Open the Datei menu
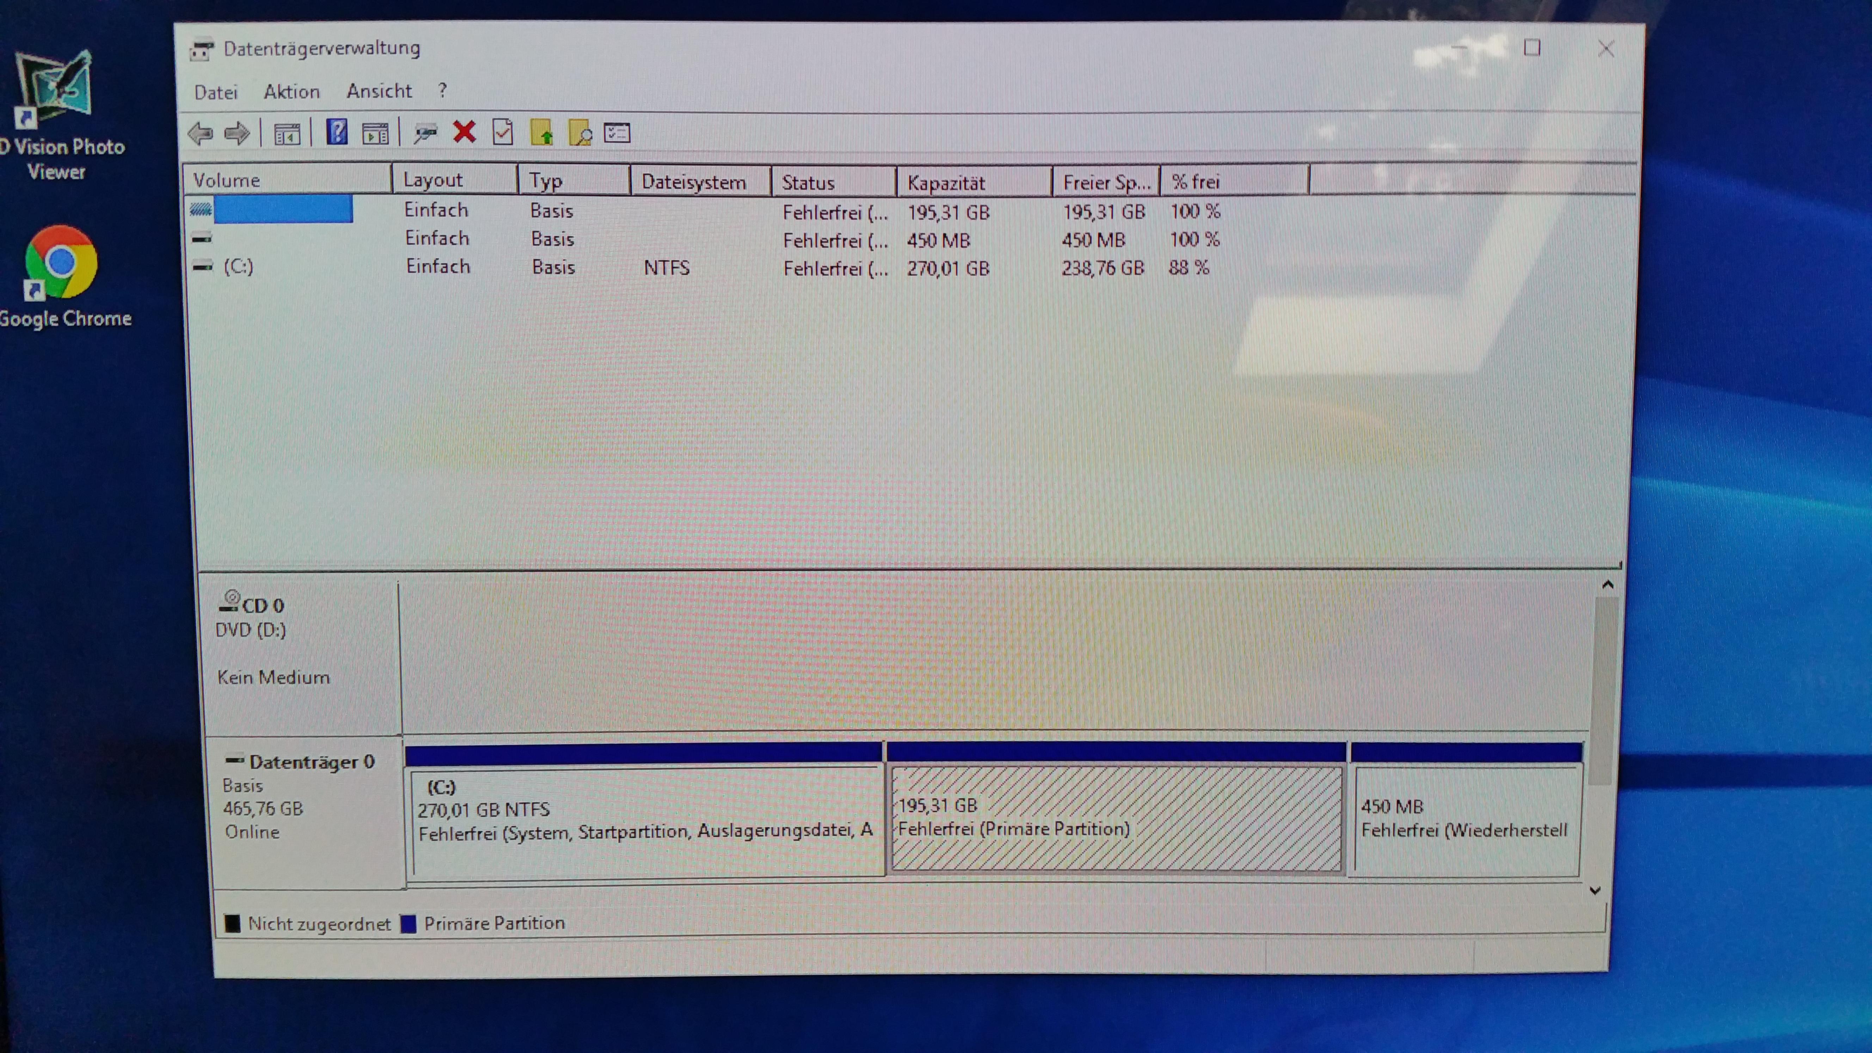The width and height of the screenshot is (1872, 1053). [216, 92]
